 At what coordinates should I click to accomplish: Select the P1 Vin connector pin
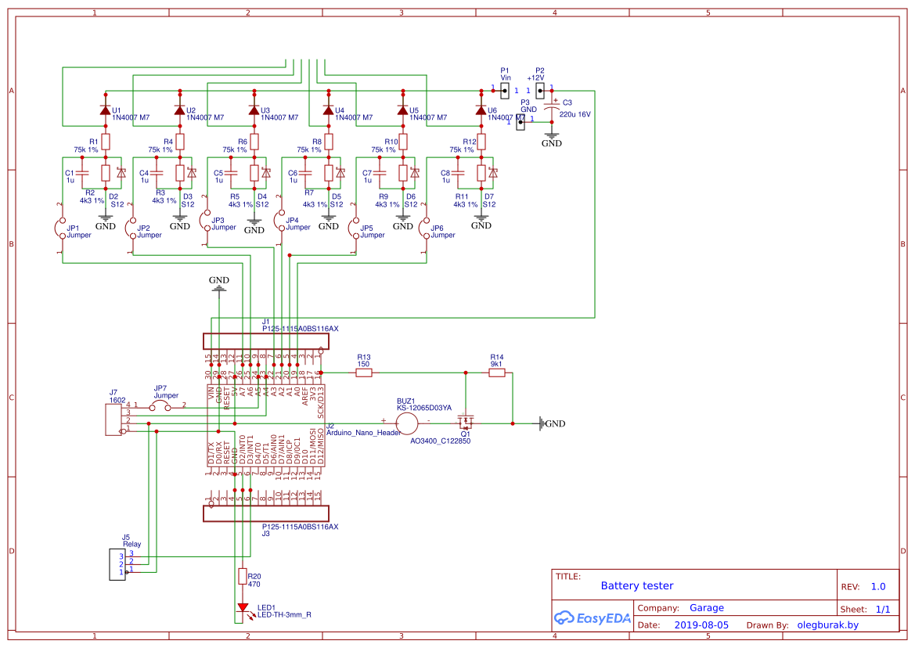505,90
